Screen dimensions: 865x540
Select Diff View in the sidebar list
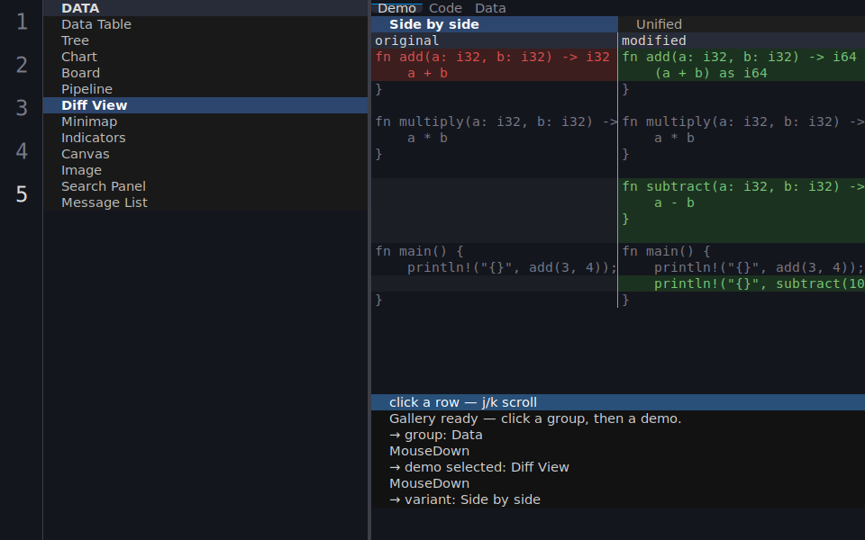point(205,105)
